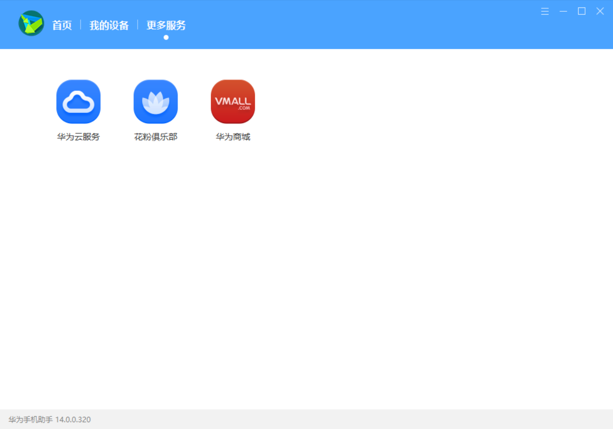This screenshot has width=613, height=429.
Task: Minimize the HiSuite window
Action: 563,11
